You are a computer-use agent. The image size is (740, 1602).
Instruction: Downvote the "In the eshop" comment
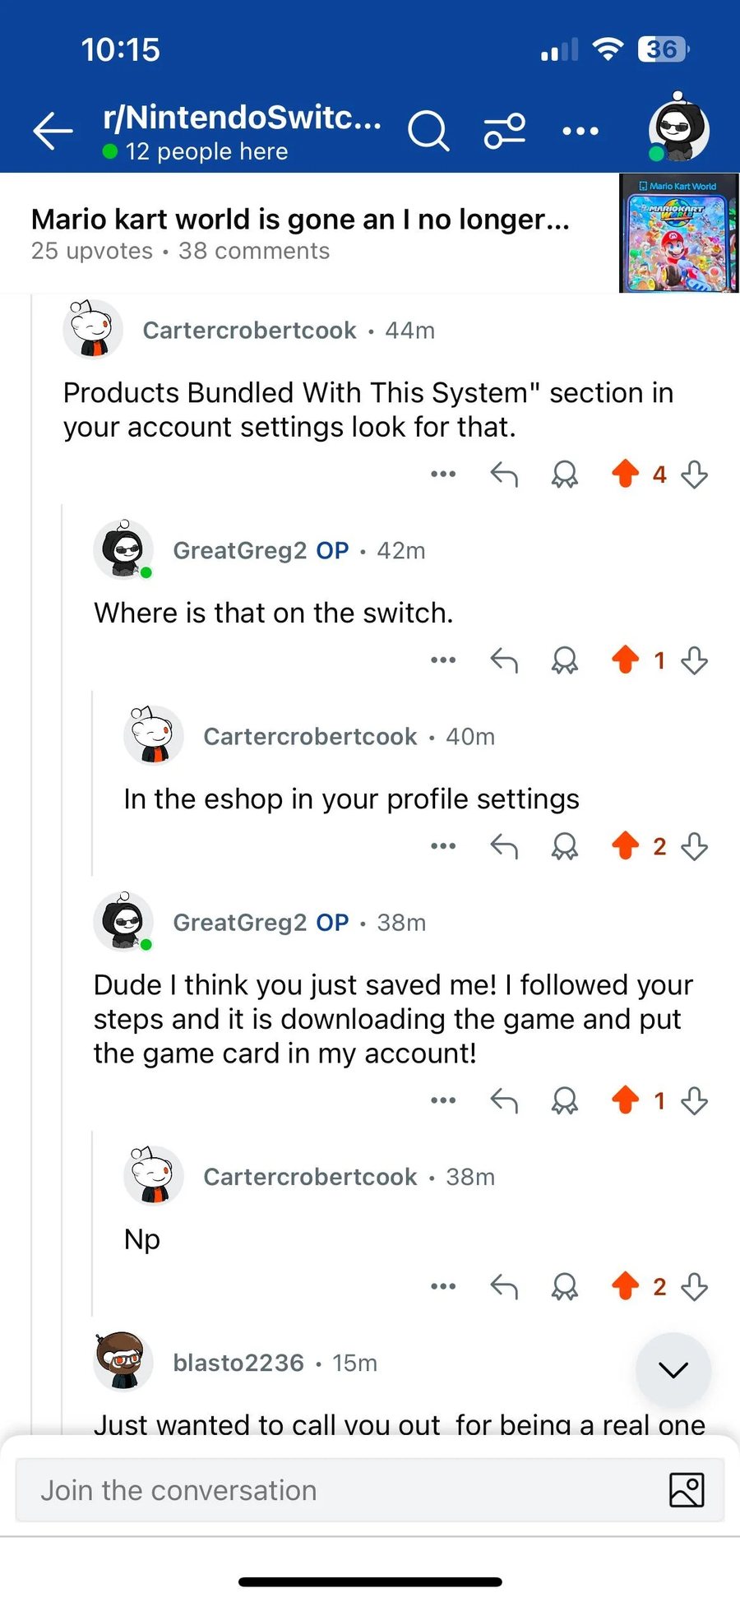pyautogui.click(x=695, y=846)
